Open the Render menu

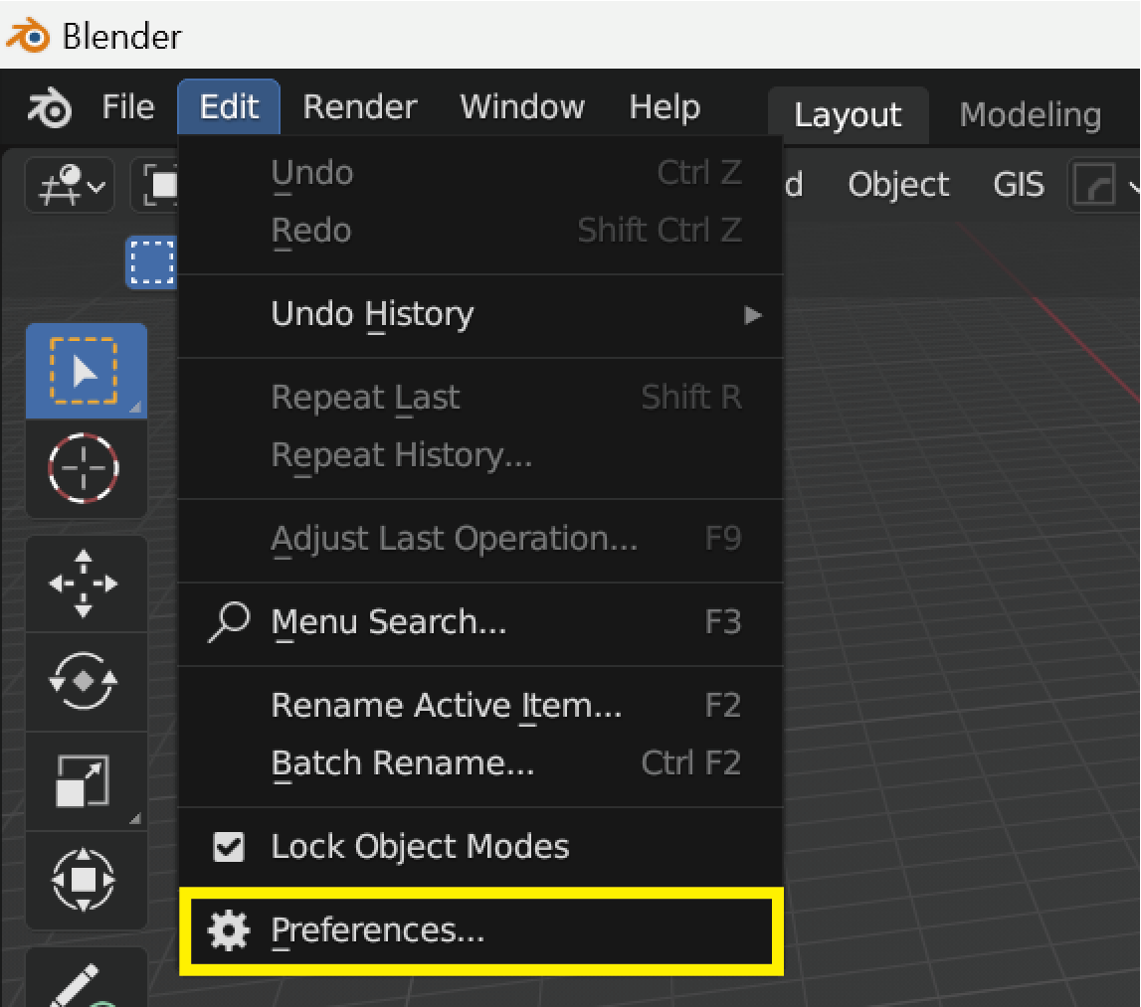click(359, 107)
